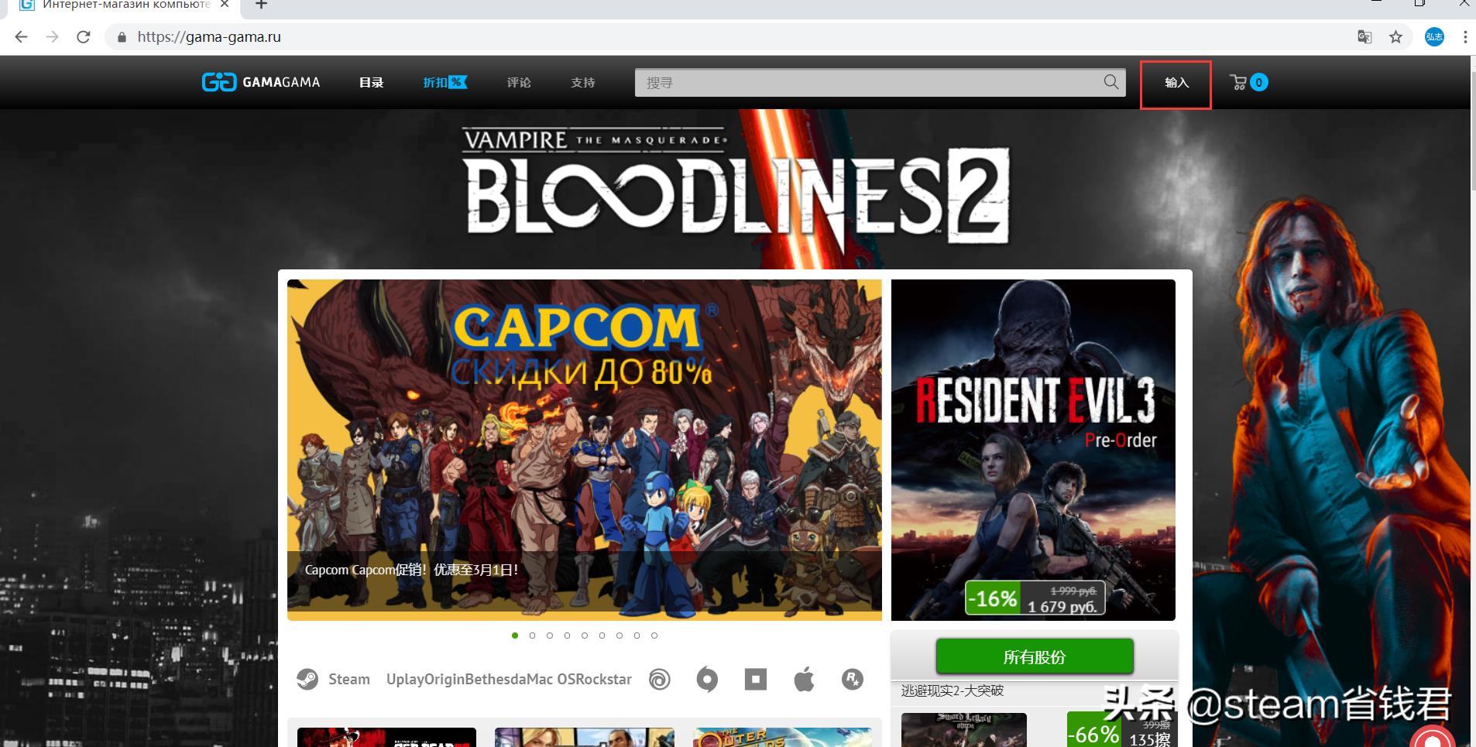1476x747 pixels.
Task: Open the 目录 catalog menu
Action: point(371,82)
